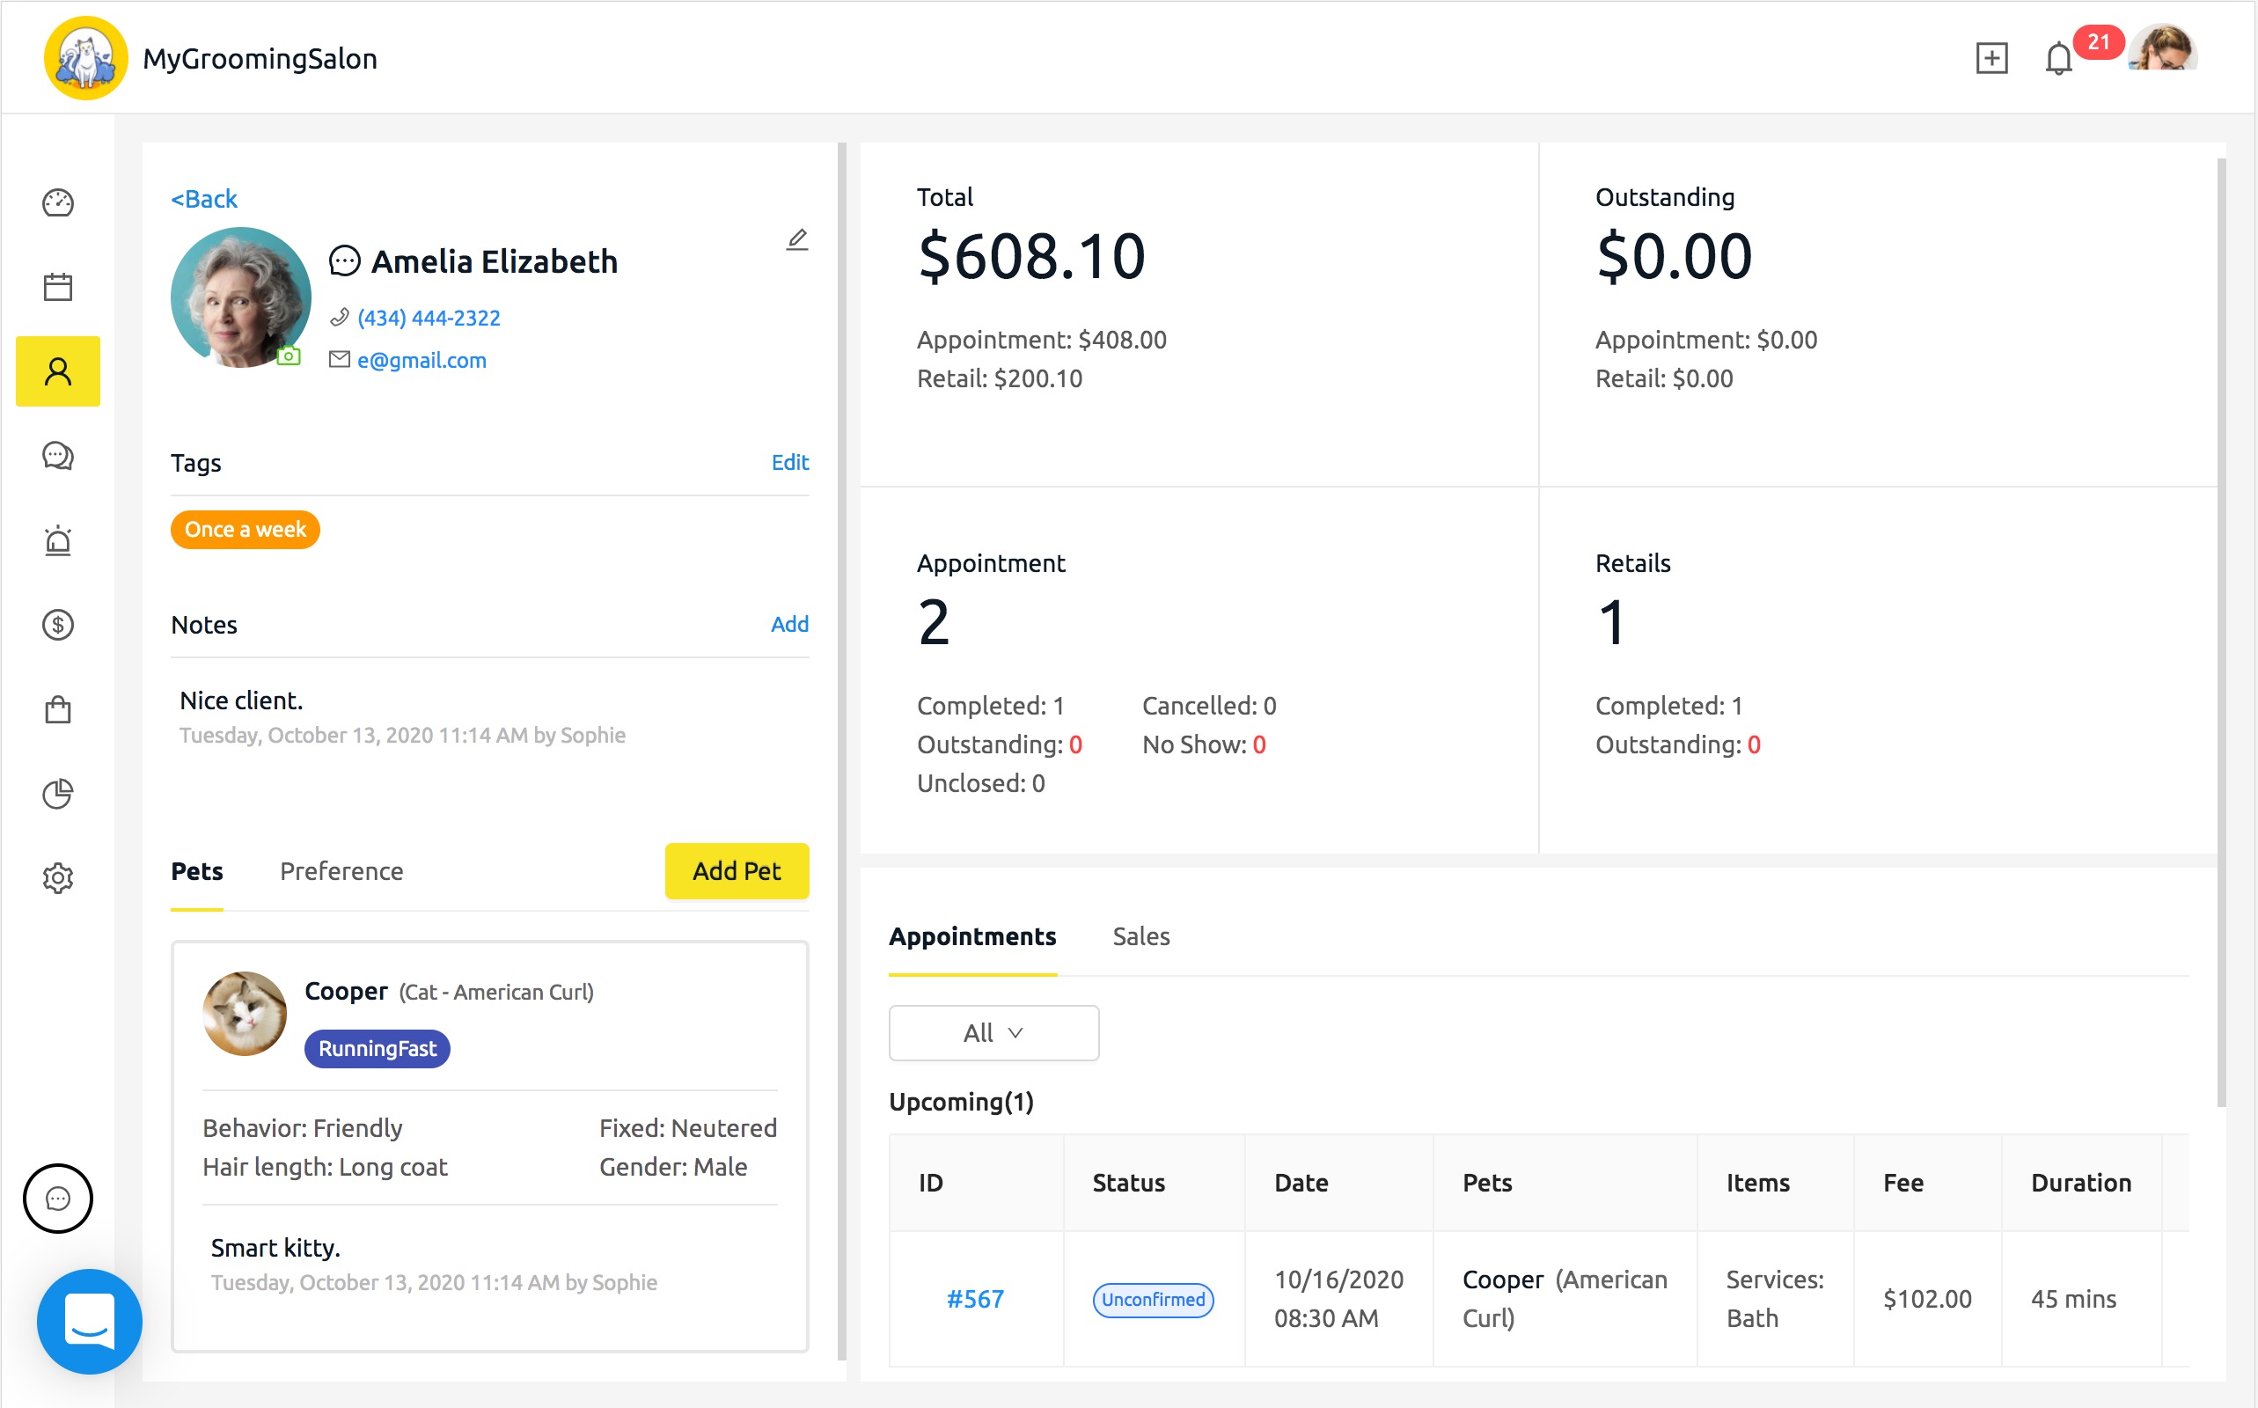Click Cooper's pet photo thumbnail
Screen dimensions: 2258x1408
(245, 1013)
